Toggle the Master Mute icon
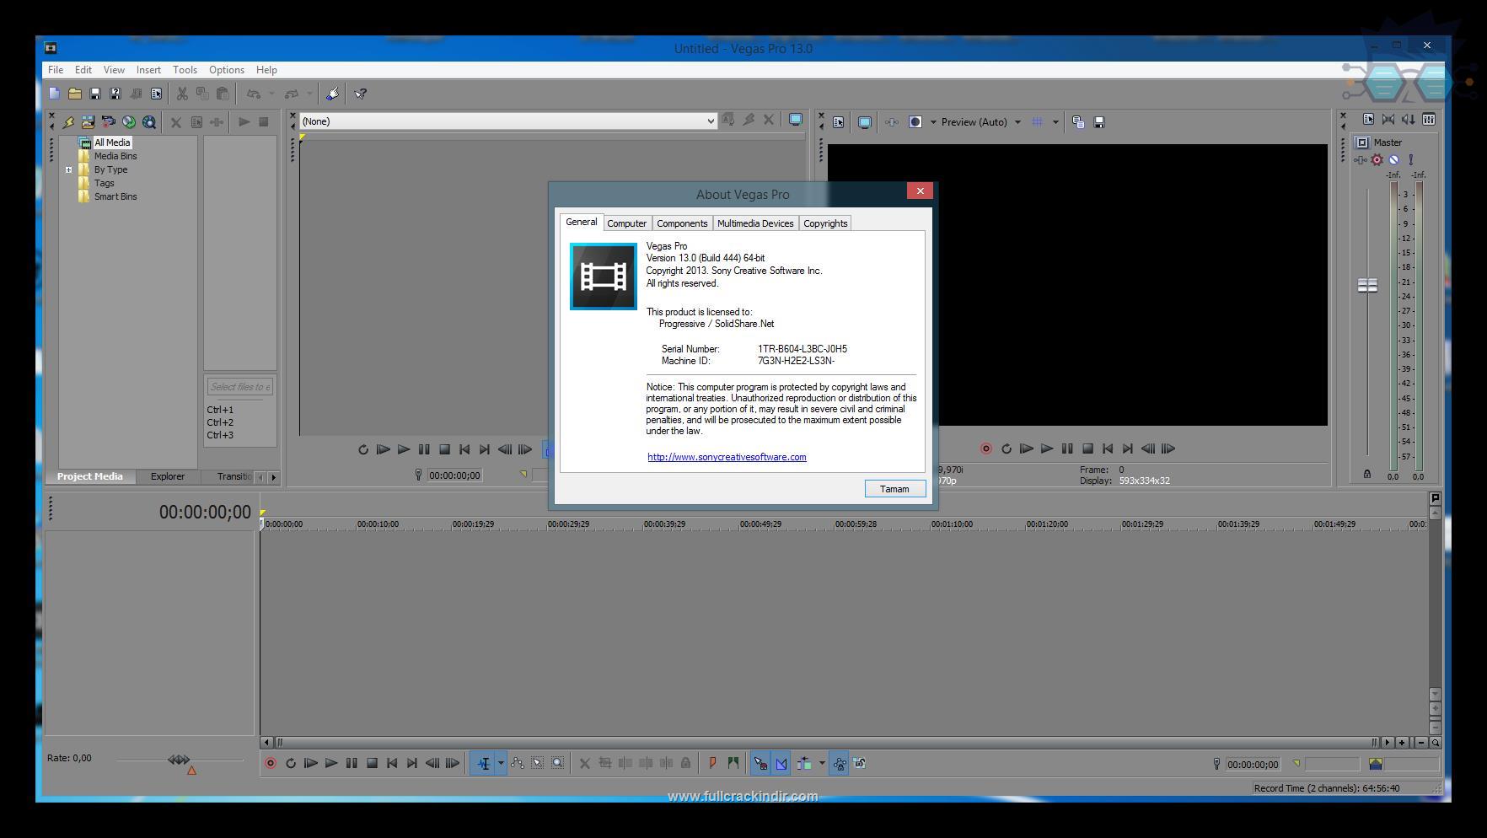The width and height of the screenshot is (1487, 838). pos(1393,159)
